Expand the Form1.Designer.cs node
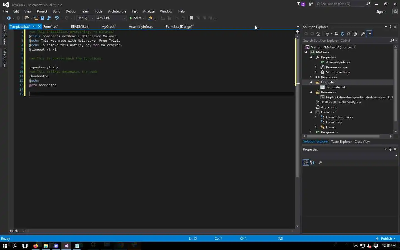This screenshot has width=400, height=250. [x=316, y=117]
